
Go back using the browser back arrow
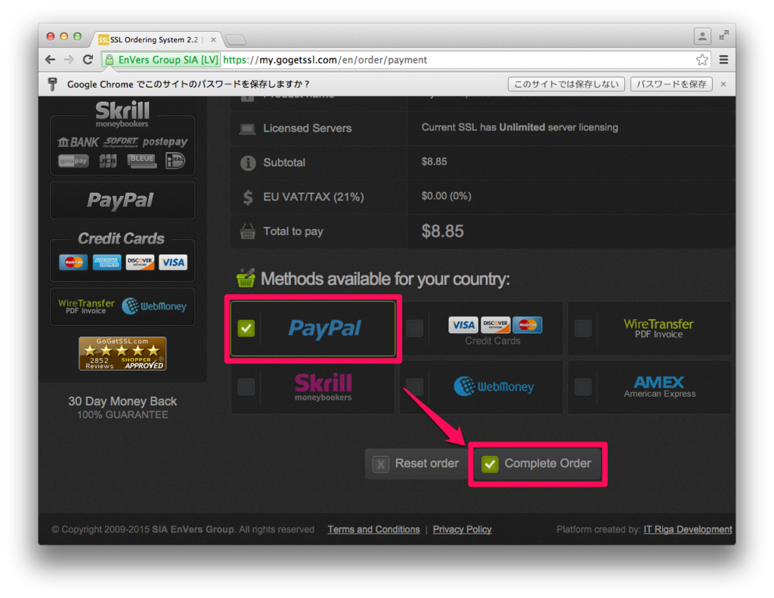coord(50,60)
